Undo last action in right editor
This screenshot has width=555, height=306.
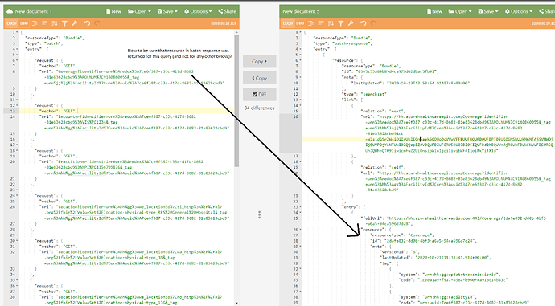click(363, 23)
